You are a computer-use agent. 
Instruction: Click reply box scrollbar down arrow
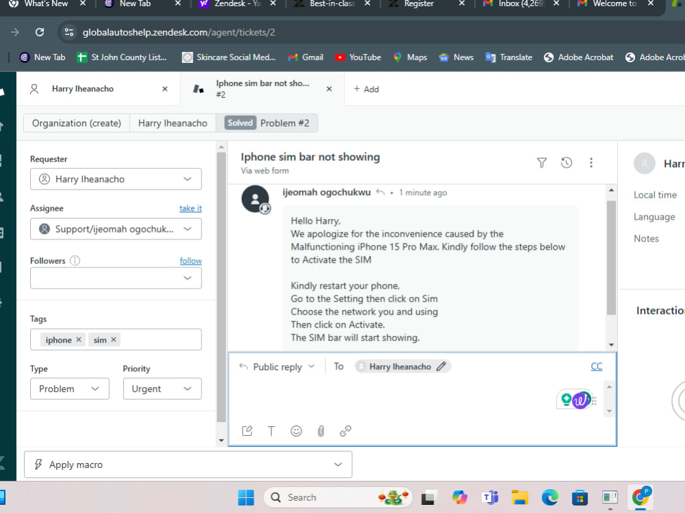[609, 411]
